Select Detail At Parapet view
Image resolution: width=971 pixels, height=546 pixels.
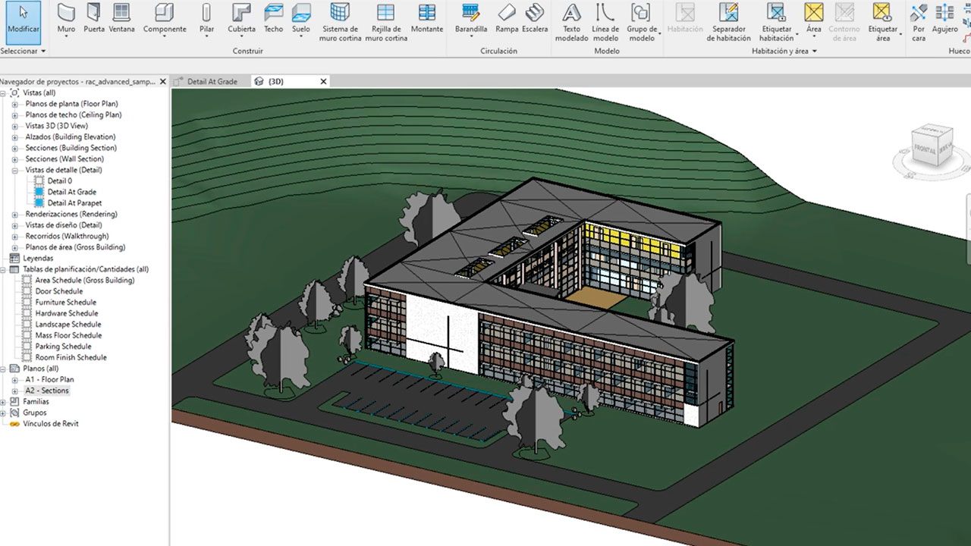(x=74, y=203)
